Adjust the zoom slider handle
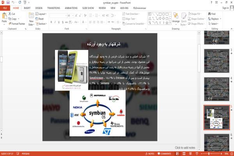This screenshot has width=234, height=156. coord(209,154)
